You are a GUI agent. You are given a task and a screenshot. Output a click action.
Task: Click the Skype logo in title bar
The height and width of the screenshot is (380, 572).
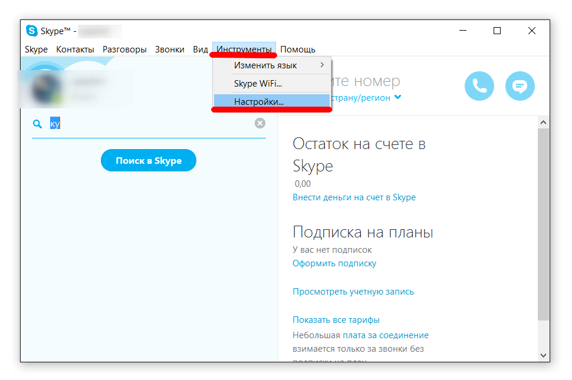(32, 31)
